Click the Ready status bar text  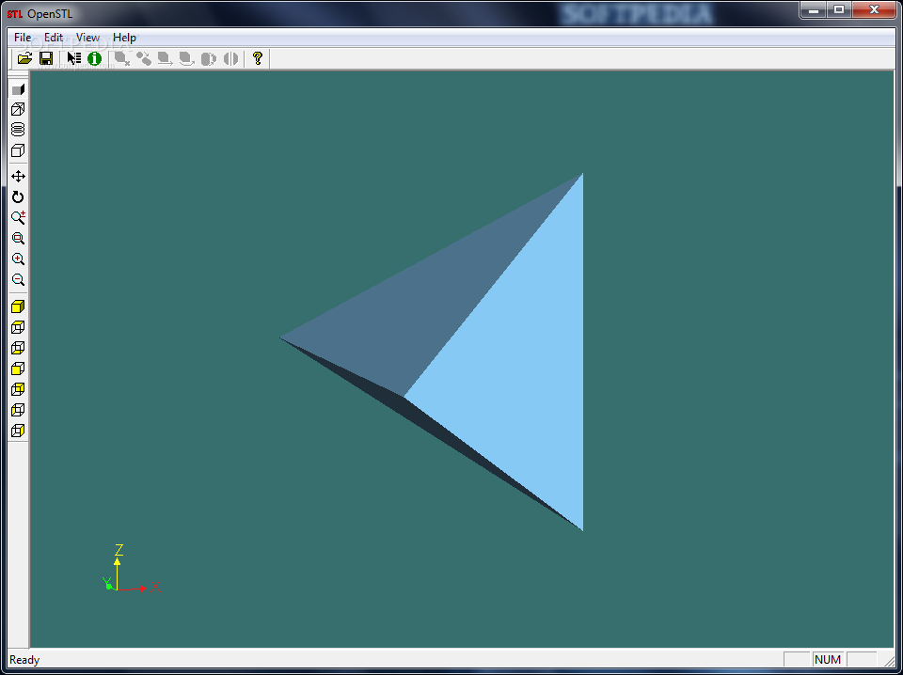coord(24,659)
